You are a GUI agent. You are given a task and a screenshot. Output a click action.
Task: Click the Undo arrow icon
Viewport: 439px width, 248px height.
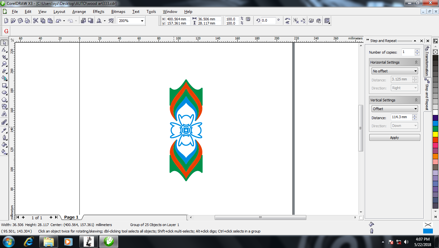click(58, 21)
